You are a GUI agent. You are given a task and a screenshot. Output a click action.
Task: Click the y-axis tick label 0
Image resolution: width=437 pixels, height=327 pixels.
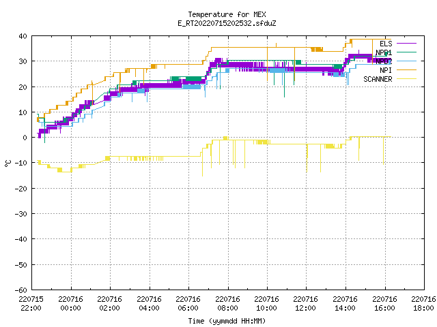pos(25,138)
